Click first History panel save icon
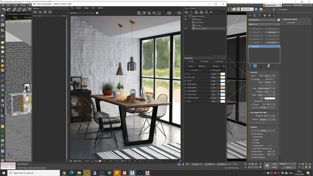Screen dimensions: 313x176 point(35,12)
